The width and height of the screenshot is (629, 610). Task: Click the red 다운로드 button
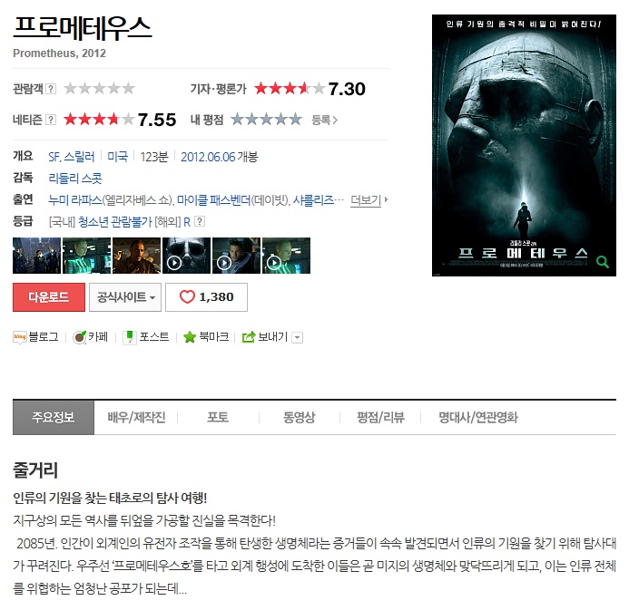[x=49, y=297]
